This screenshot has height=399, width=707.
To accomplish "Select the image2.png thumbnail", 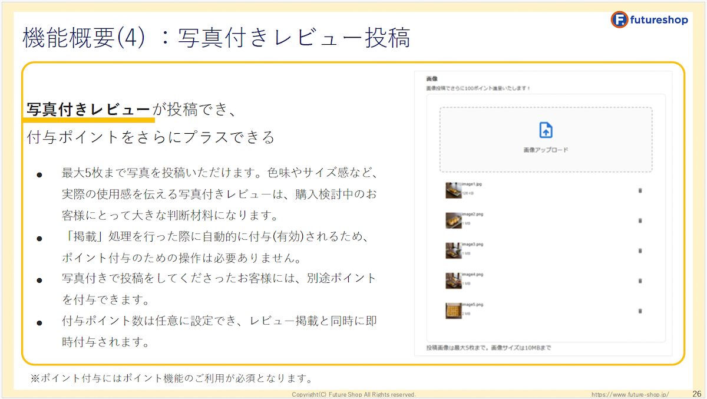I will tap(454, 219).
